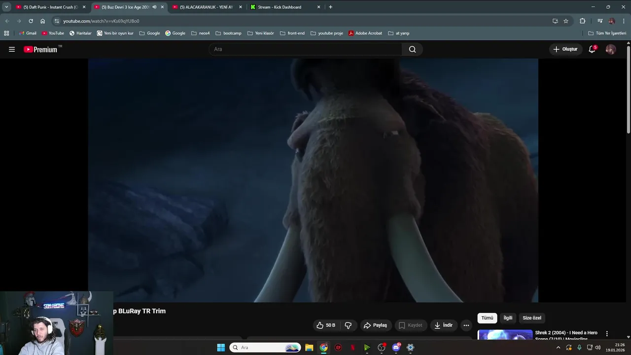Mute the Buz Devri tab audio icon
The image size is (631, 355).
(x=154, y=7)
